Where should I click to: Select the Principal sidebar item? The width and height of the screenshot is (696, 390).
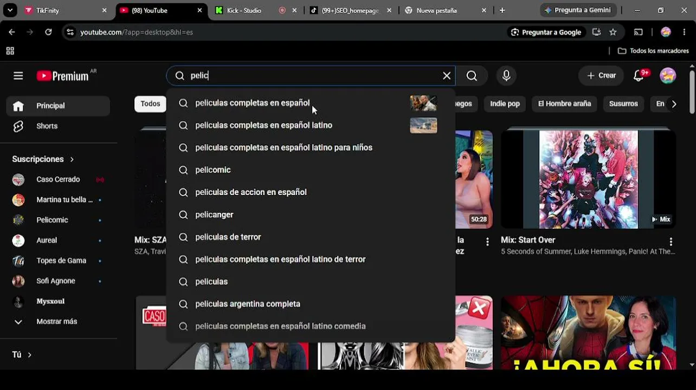[x=58, y=106]
